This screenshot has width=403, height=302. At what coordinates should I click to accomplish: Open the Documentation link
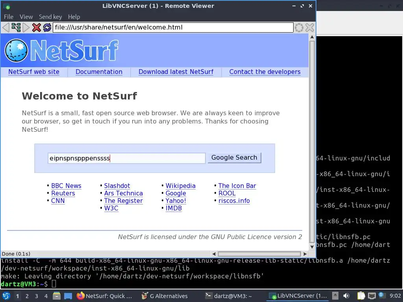(99, 72)
